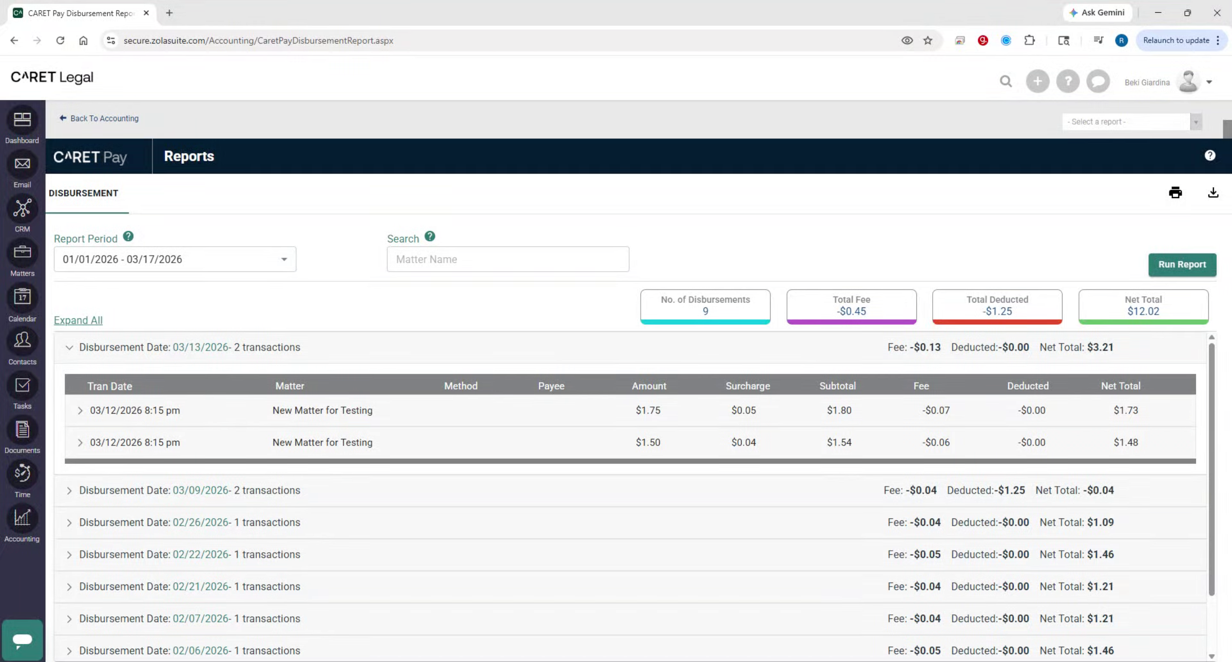Click the Ask Gemini button
The image size is (1232, 662).
1097,13
